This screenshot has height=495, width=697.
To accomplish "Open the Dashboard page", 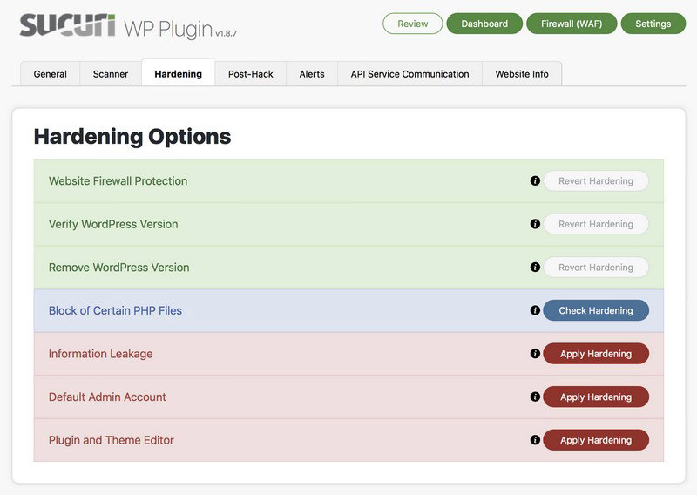I will pos(484,24).
